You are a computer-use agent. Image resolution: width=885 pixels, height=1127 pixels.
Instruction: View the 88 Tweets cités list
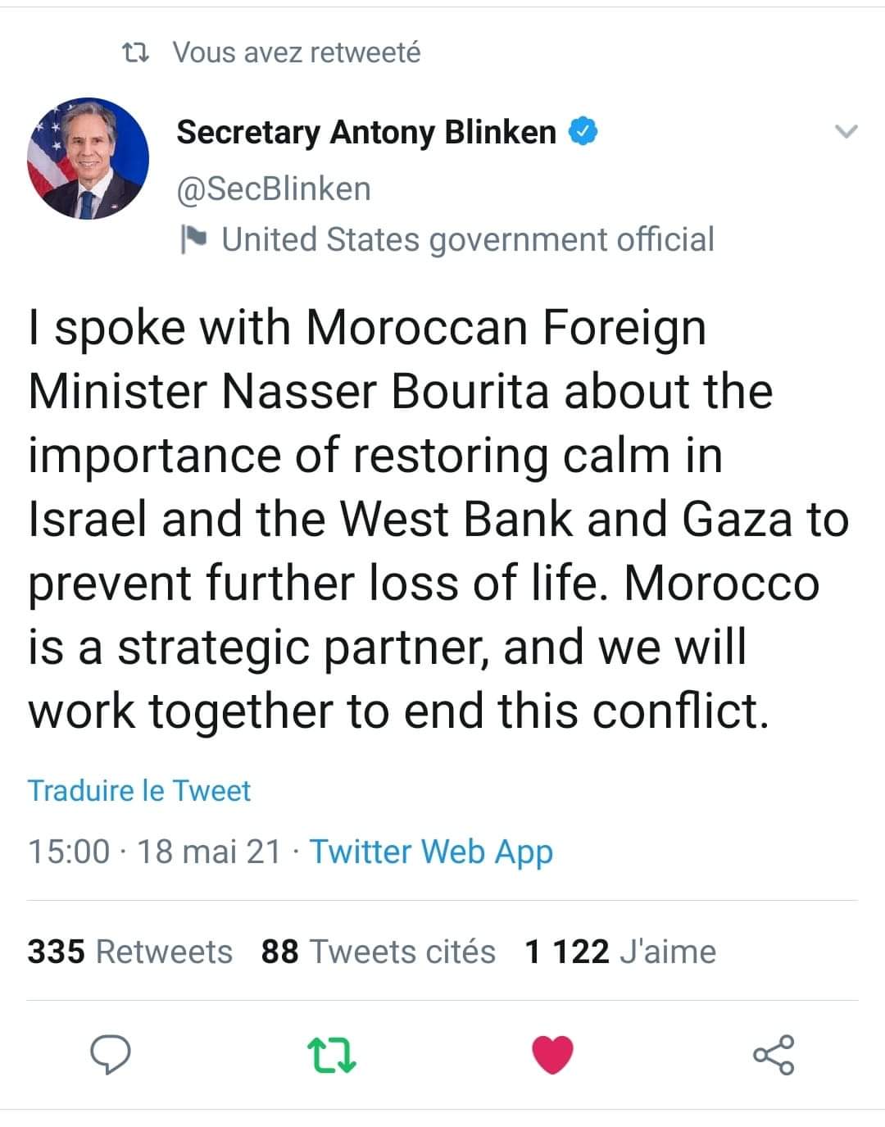pos(379,952)
